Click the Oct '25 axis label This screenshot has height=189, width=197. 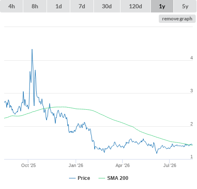28,165
